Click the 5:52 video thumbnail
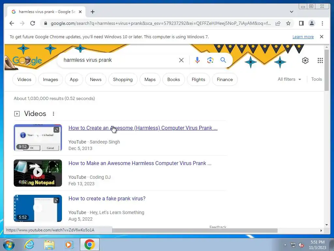 [x=38, y=208]
